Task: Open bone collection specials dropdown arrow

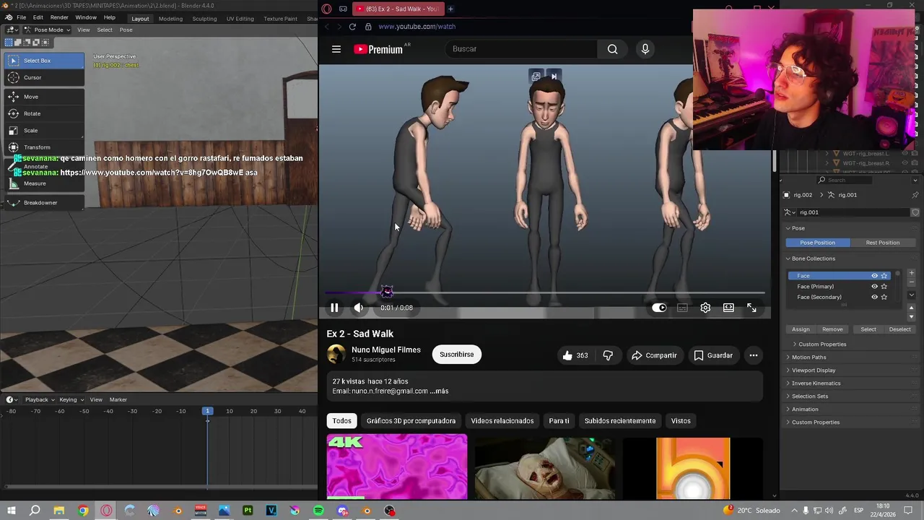Action: [911, 295]
